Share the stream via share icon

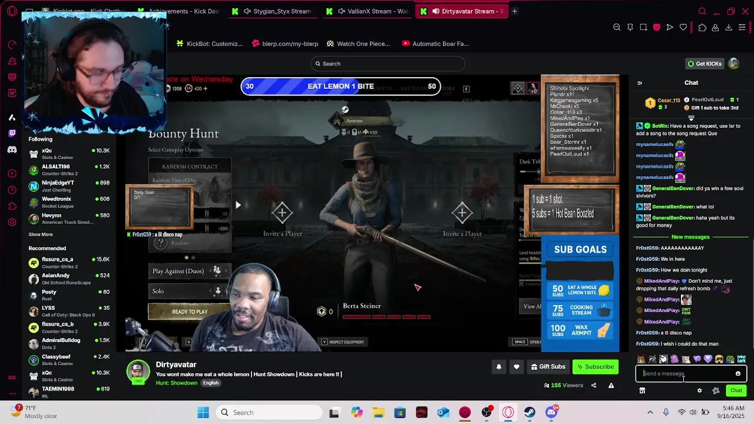pyautogui.click(x=593, y=386)
